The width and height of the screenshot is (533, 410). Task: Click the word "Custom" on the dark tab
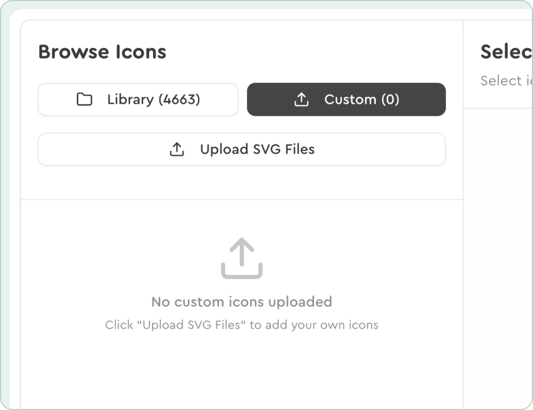click(x=350, y=99)
